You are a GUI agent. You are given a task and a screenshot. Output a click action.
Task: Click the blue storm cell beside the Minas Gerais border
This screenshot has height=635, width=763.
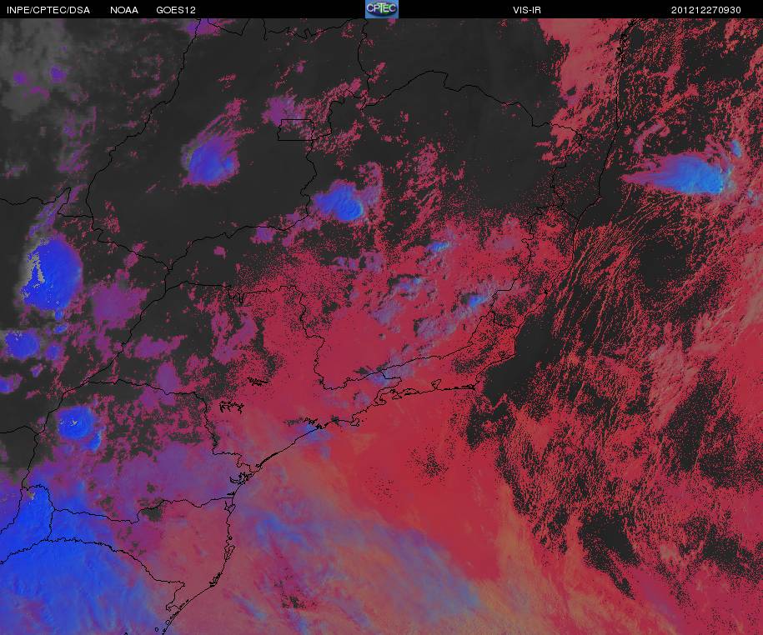340,202
